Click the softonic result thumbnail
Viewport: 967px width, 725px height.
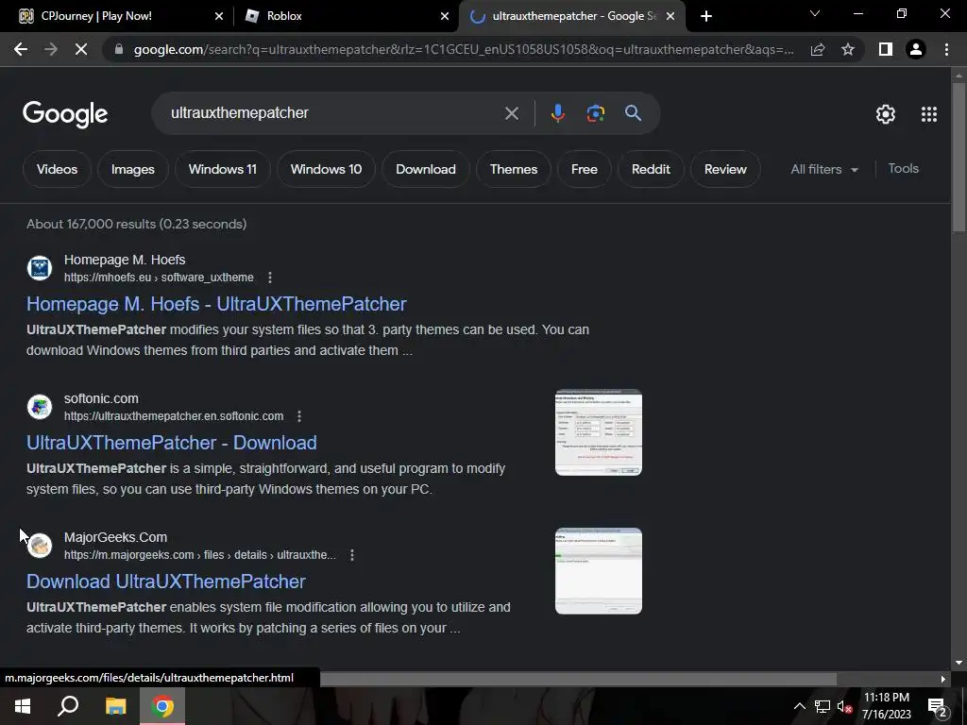tap(598, 432)
